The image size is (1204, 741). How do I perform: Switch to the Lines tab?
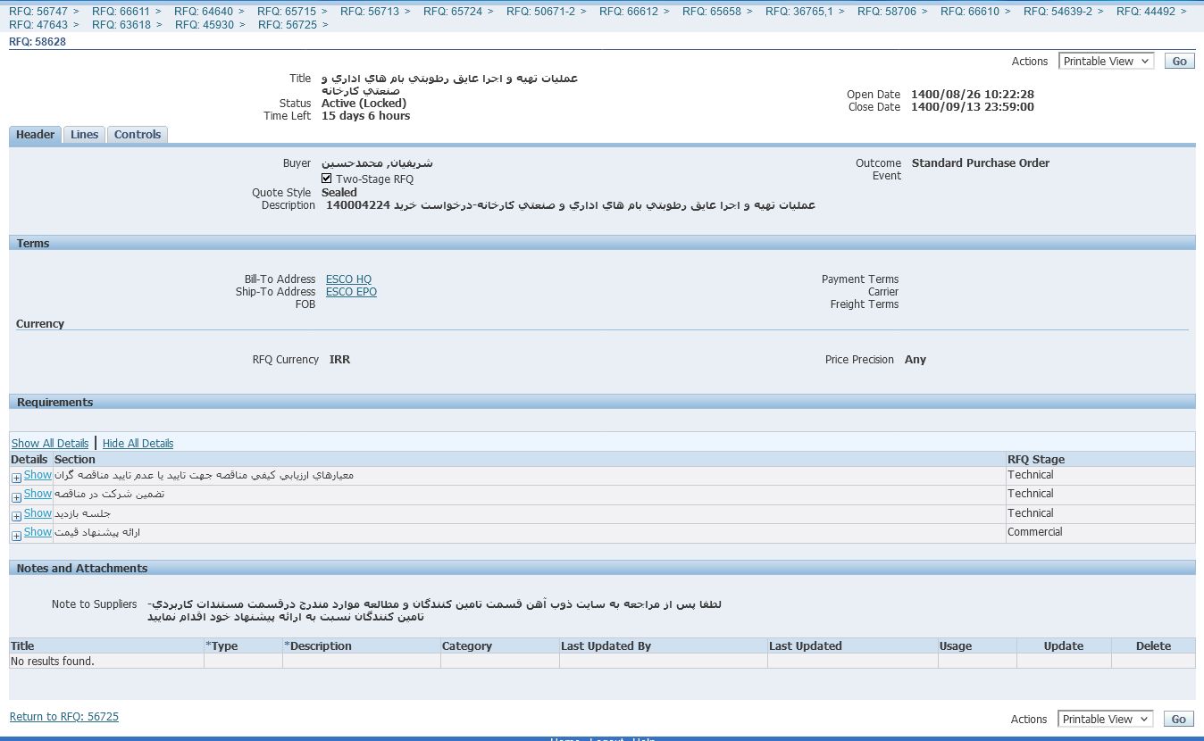point(84,135)
